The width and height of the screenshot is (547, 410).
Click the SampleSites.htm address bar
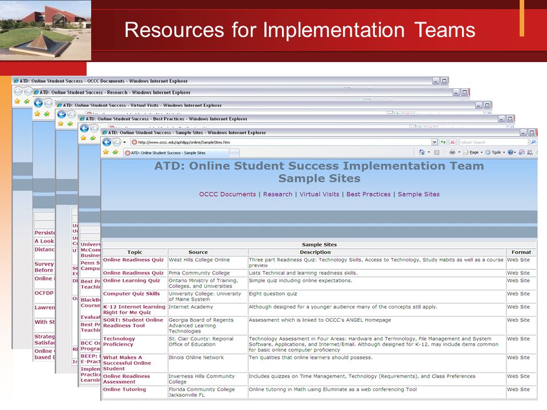[281, 142]
